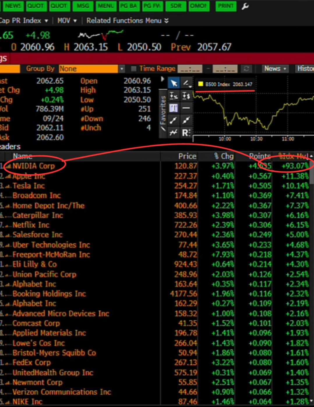Select the Lowe's Cos Inc row

(x=154, y=343)
